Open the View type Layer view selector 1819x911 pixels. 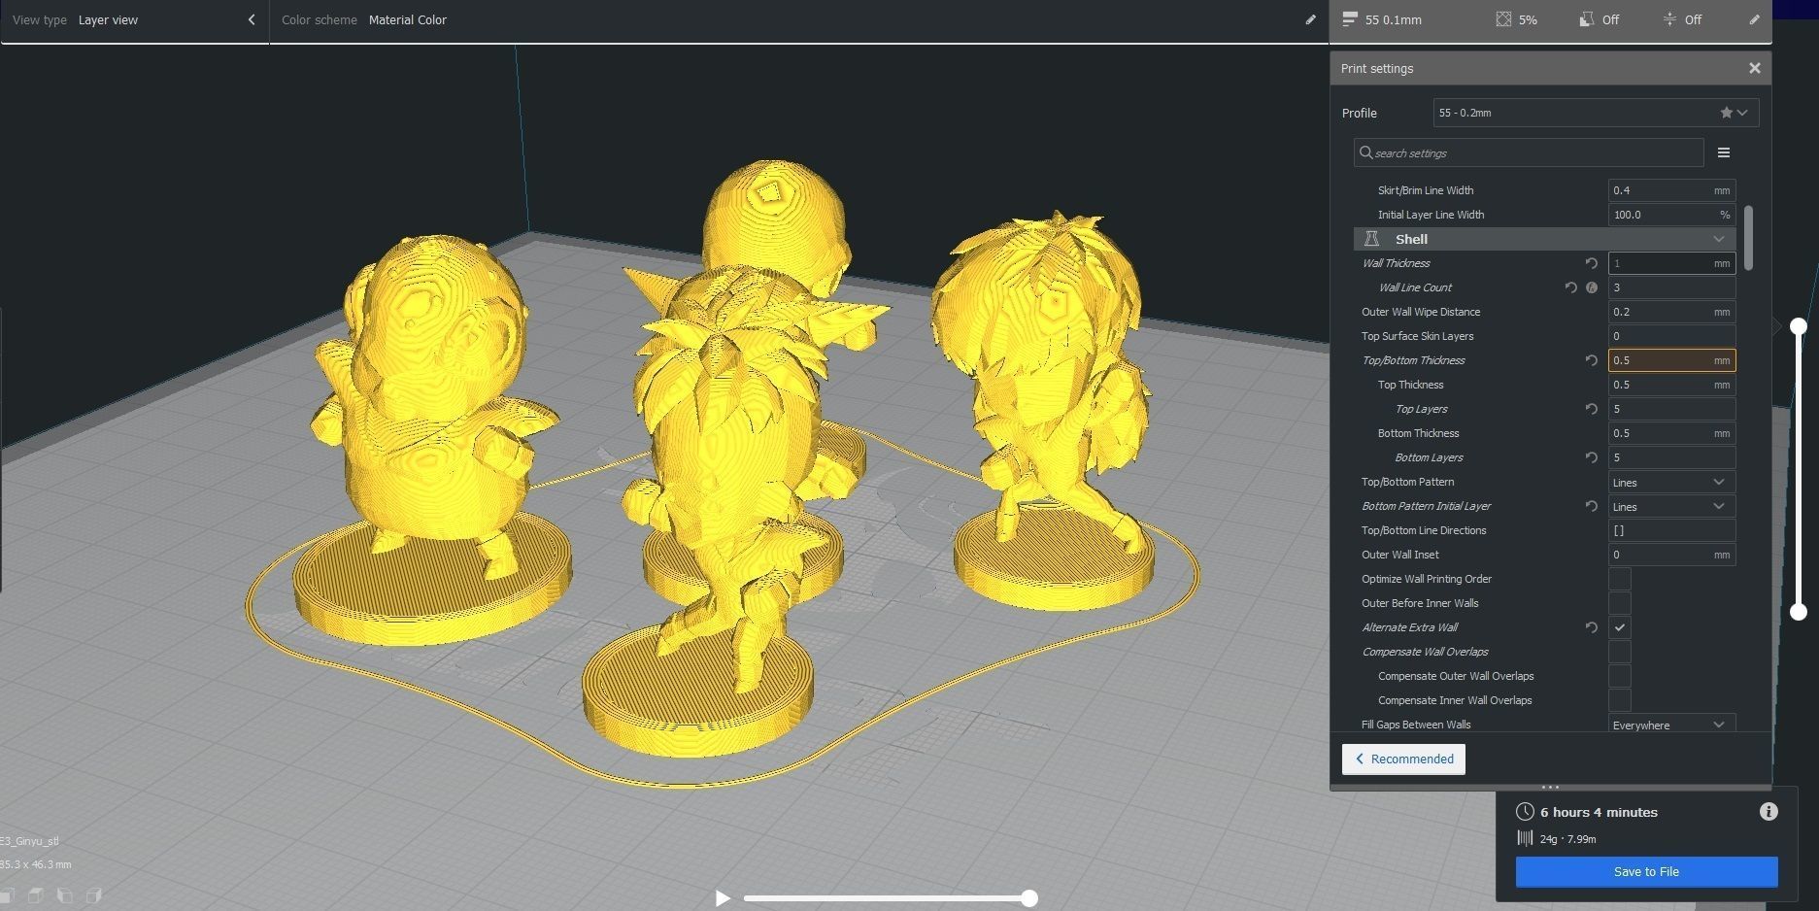click(x=134, y=19)
